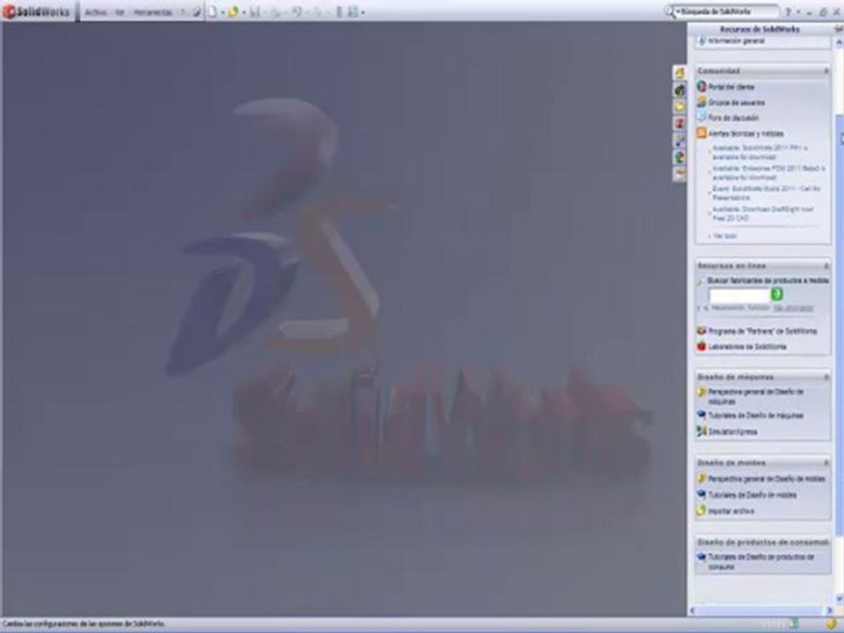Image resolution: width=844 pixels, height=633 pixels.
Task: Open Perspectiva general de Diseño de moldes
Action: pyautogui.click(x=766, y=478)
